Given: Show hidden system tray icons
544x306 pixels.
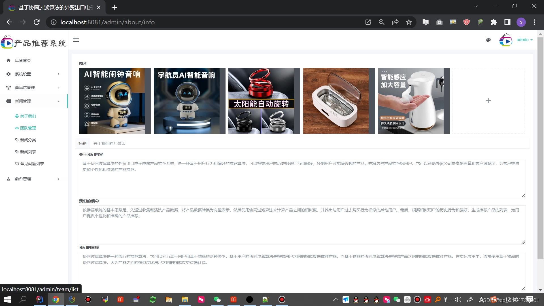Looking at the screenshot, I should click(336, 299).
